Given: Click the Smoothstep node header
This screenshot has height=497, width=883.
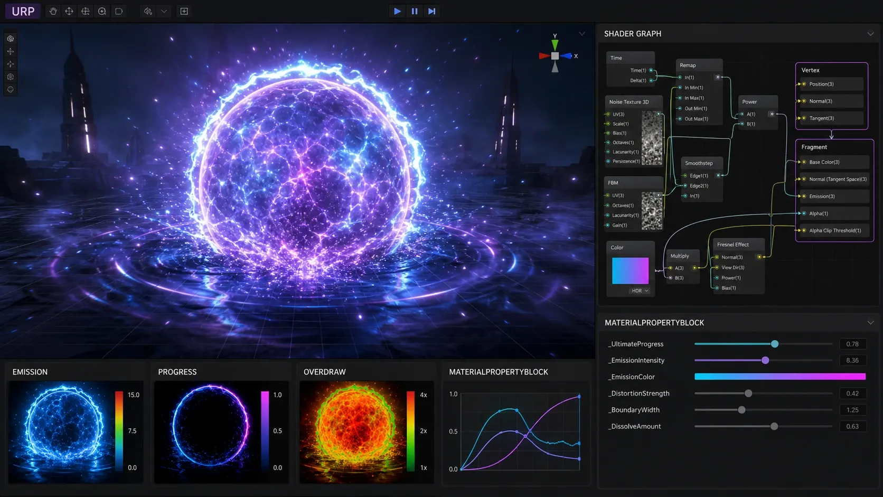Looking at the screenshot, I should point(701,163).
